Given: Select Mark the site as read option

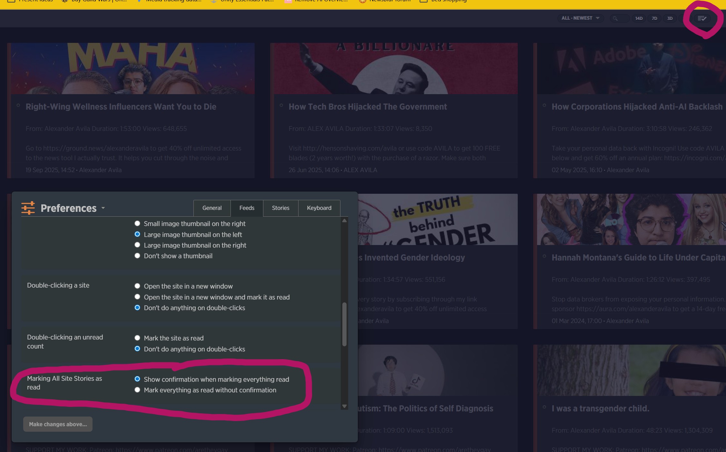Looking at the screenshot, I should coord(137,338).
